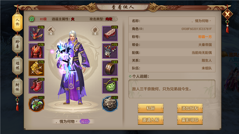Image resolution: width=239 pixels, height=134 pixels.
Task: Click the hammer icon showing 6
Action: pyautogui.click(x=51, y=30)
